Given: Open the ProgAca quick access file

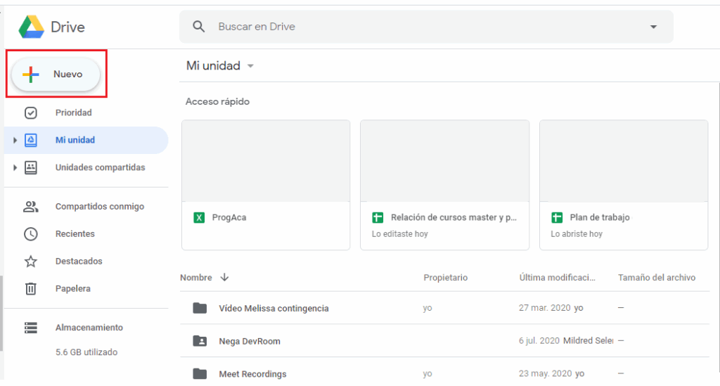Looking at the screenshot, I should pos(265,185).
